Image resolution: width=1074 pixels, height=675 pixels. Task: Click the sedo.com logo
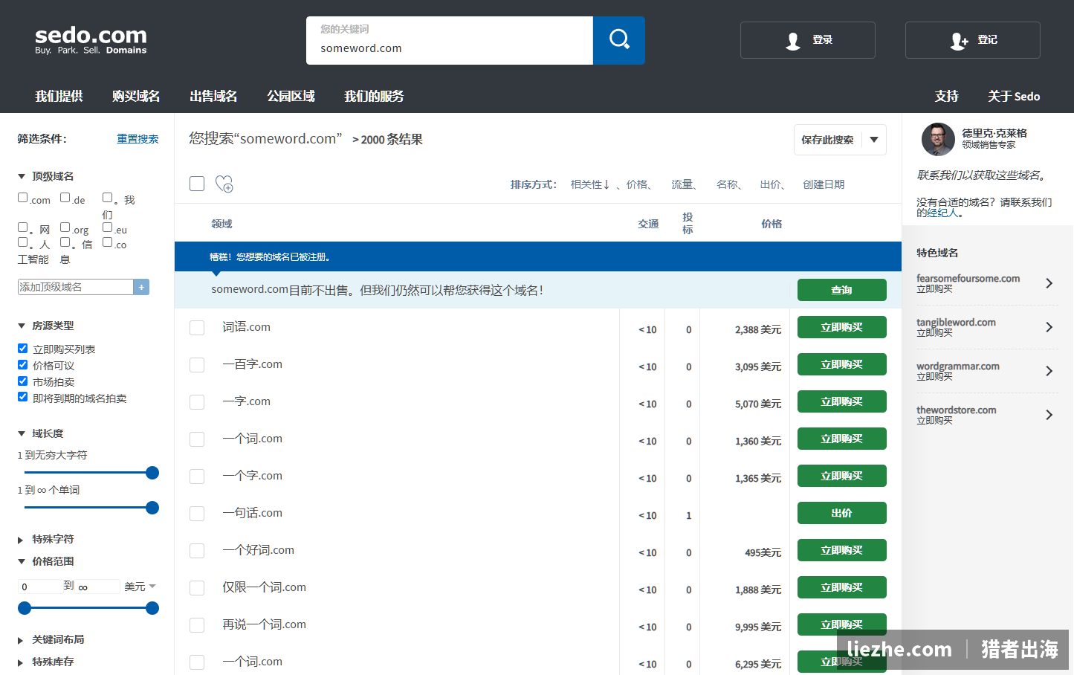(x=91, y=40)
